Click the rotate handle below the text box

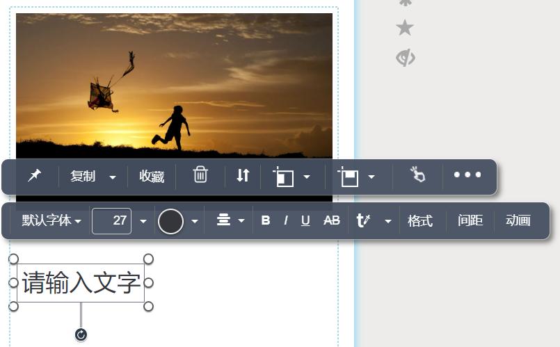81,334
